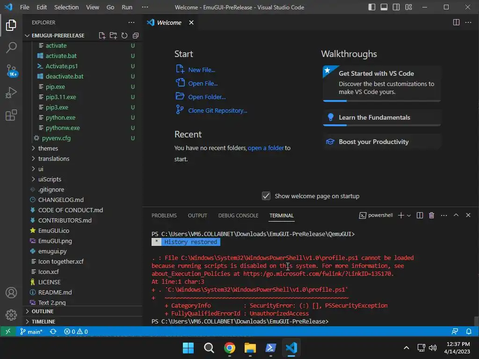
Task: Toggle secondary side bar layout icon
Action: [x=396, y=7]
